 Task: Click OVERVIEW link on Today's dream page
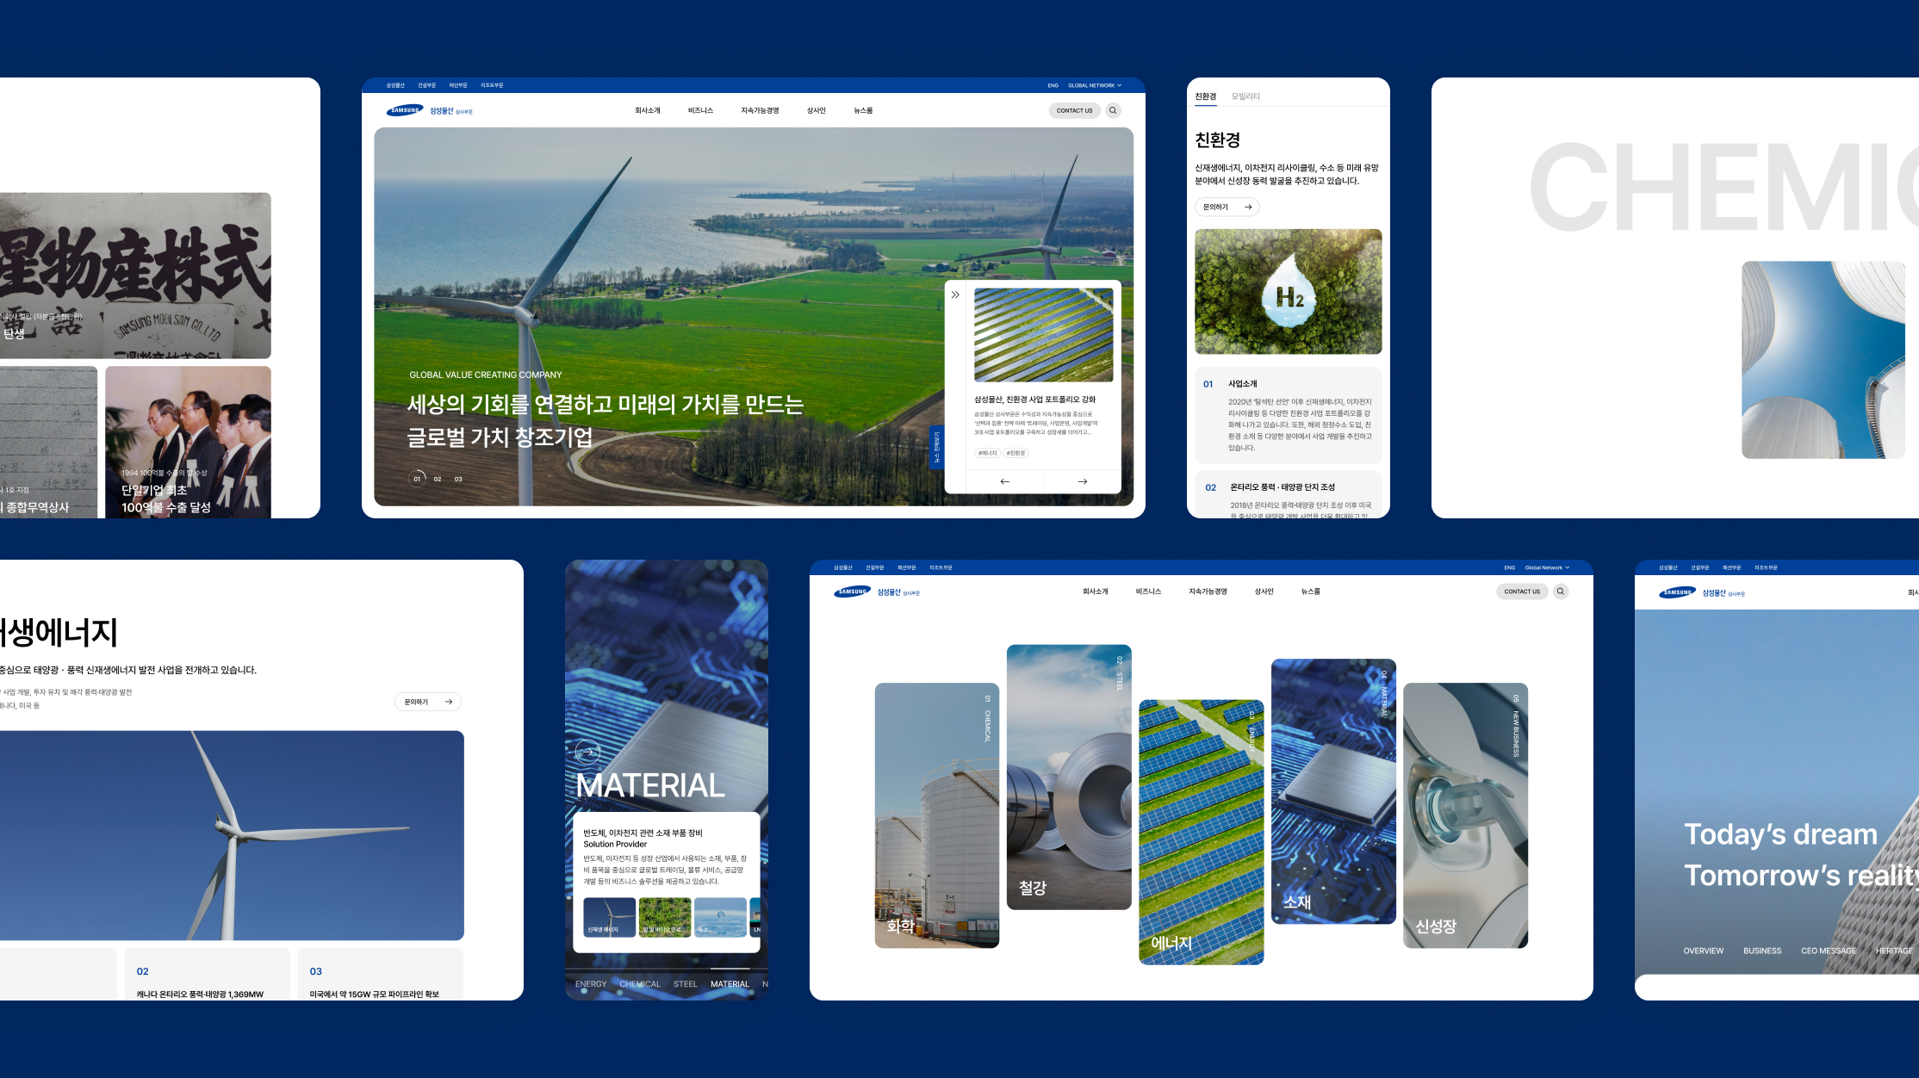[1704, 951]
